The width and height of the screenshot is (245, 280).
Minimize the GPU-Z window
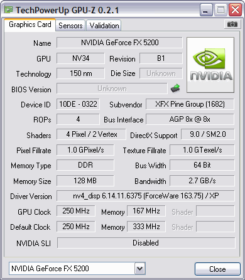pos(206,9)
